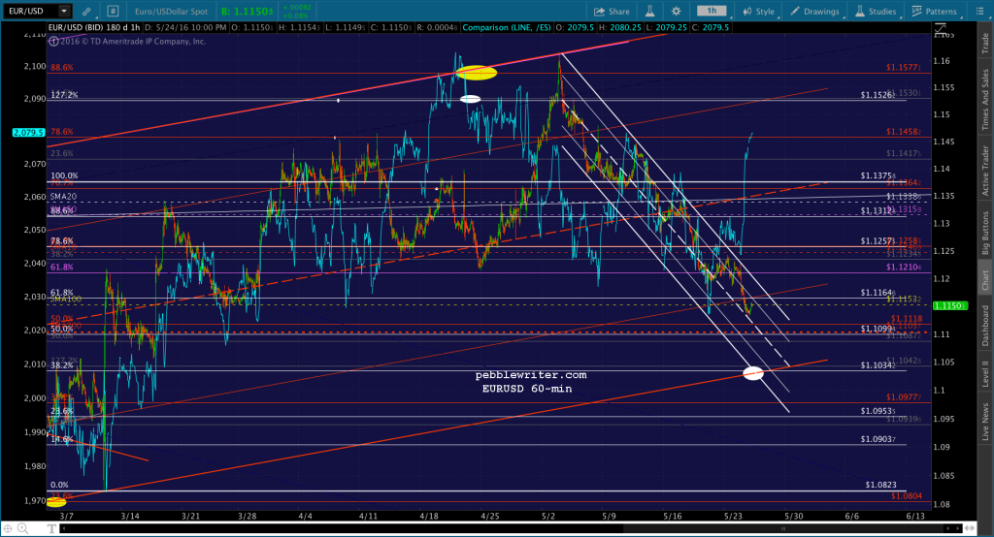
Task: Select the text T tool at bottom
Action: (x=52, y=528)
